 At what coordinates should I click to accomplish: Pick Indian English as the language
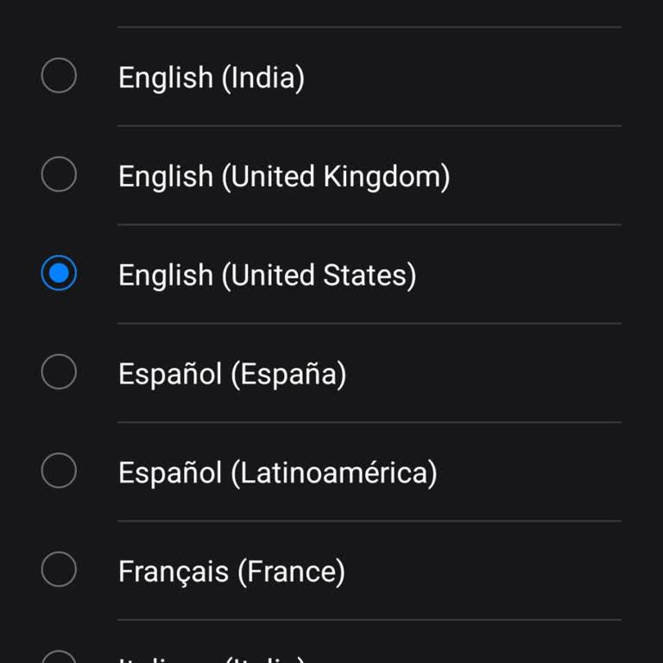(x=212, y=78)
